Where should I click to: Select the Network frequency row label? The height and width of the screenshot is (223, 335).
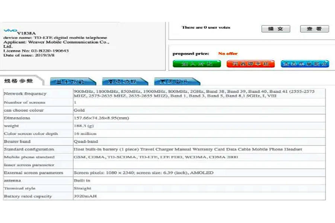(25, 94)
